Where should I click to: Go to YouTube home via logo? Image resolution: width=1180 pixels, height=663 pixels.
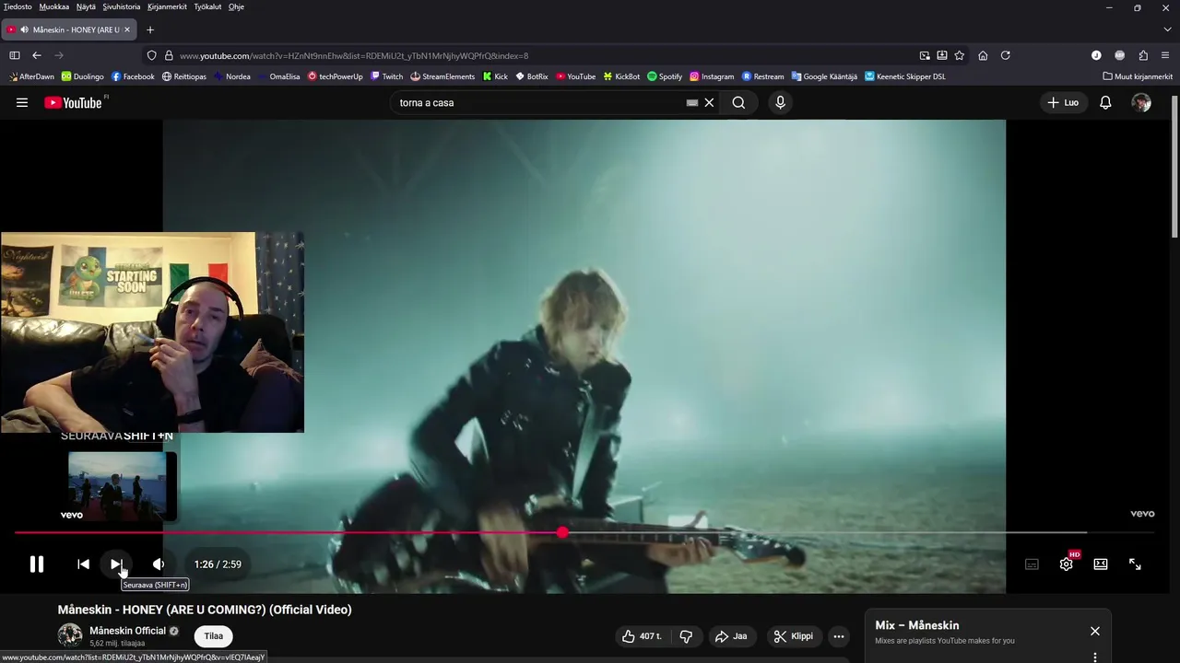pos(76,102)
